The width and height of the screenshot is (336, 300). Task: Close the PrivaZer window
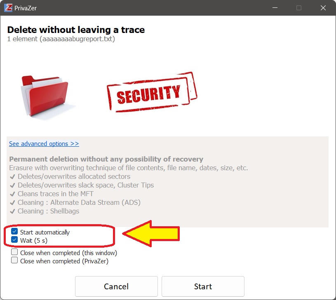[324, 8]
